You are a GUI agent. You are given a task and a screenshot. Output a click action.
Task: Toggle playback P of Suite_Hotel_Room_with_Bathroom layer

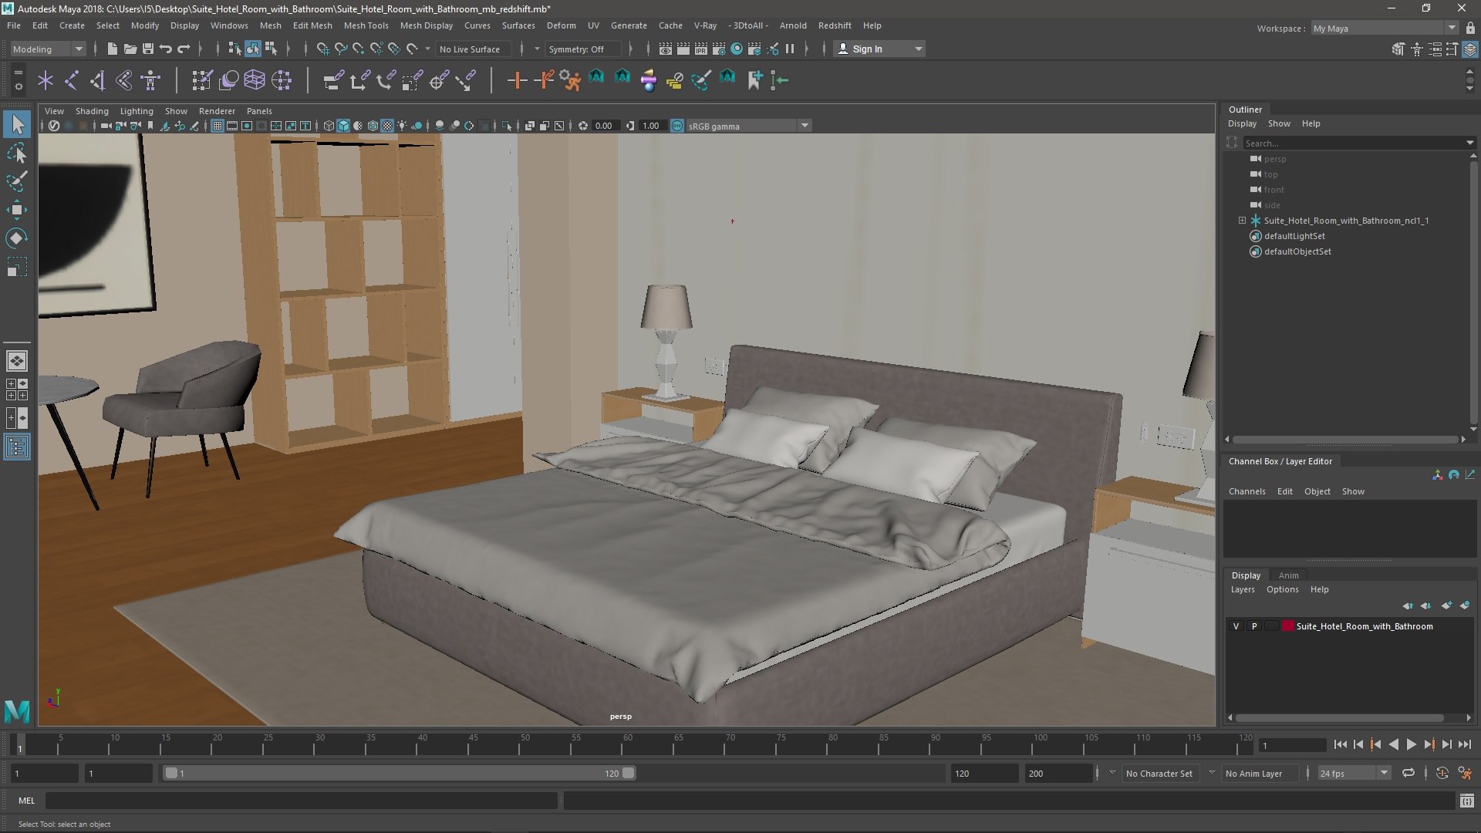pos(1254,626)
